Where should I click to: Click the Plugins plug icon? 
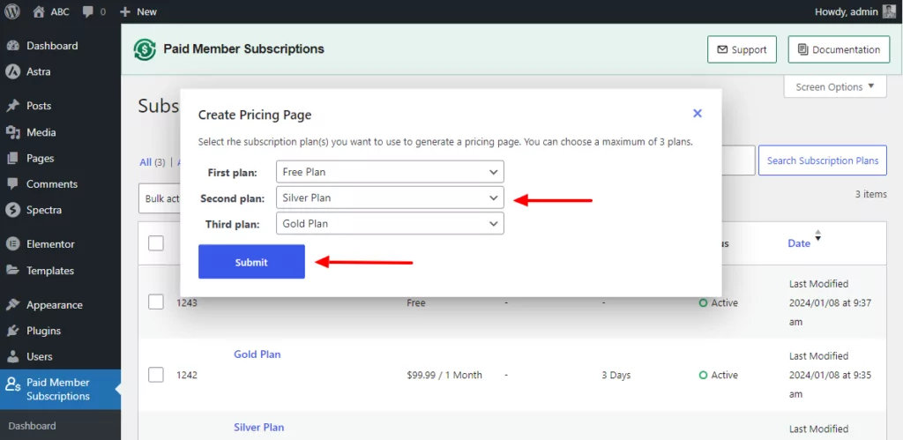coord(12,331)
